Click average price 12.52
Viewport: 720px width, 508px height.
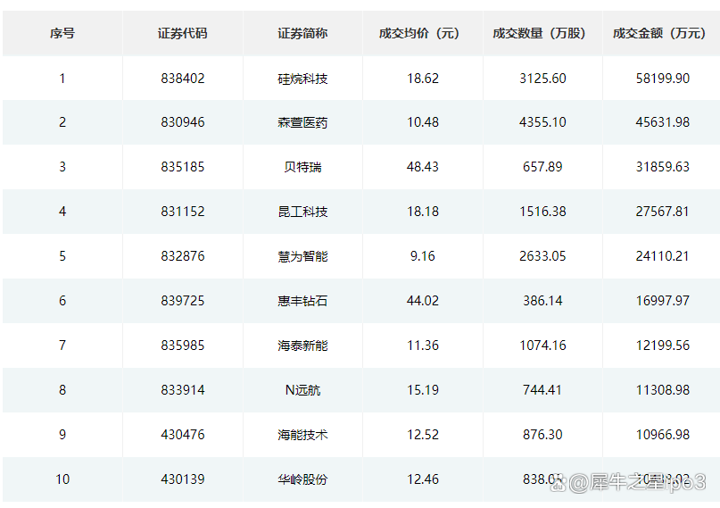[x=423, y=435]
